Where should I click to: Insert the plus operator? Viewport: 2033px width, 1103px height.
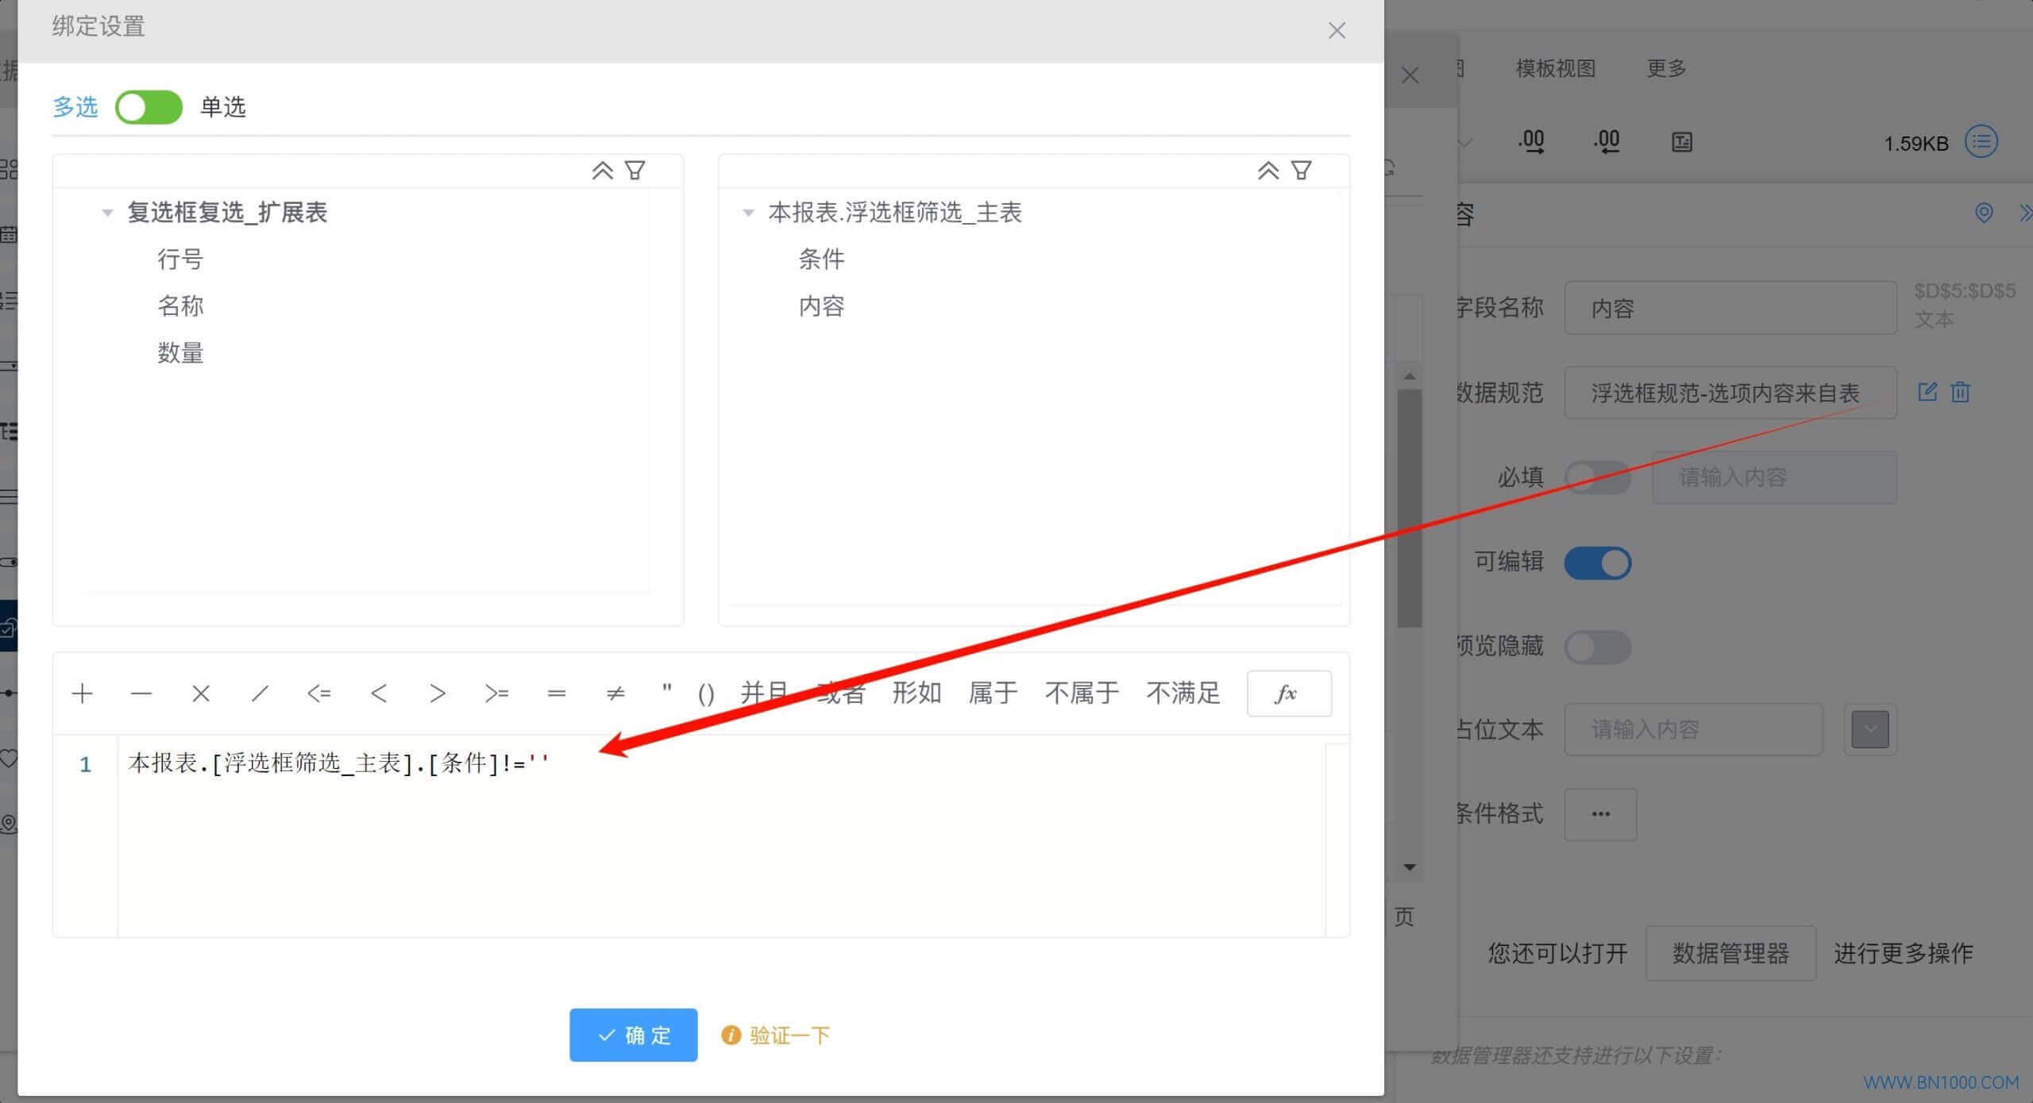(x=82, y=694)
